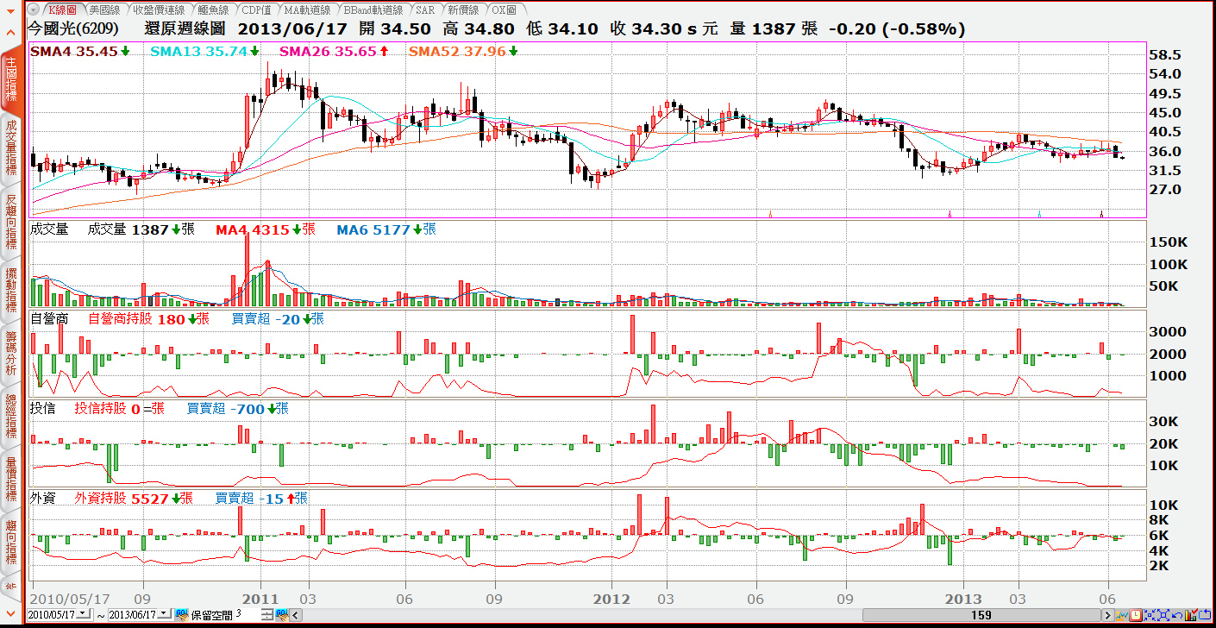Click the wave line chart icon

1122,615
